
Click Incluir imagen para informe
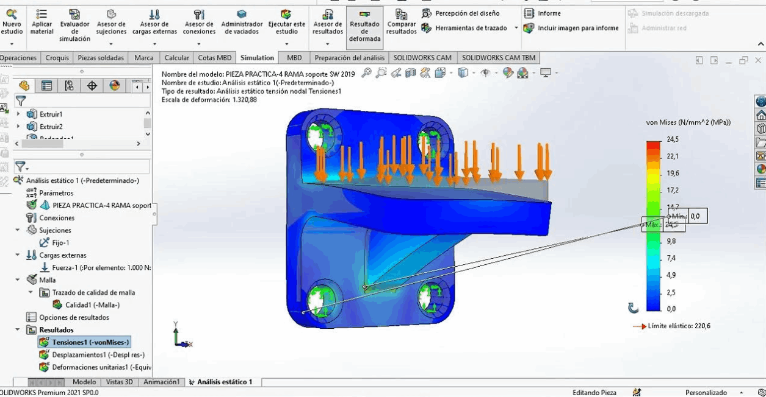[x=571, y=28]
